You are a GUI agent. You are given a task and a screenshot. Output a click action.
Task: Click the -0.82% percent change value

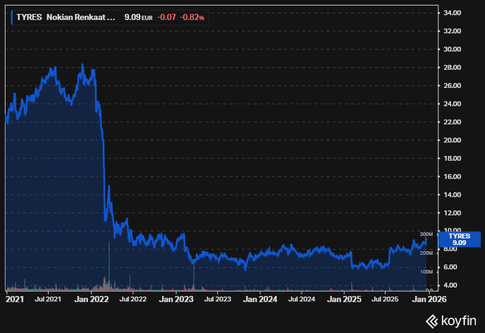point(194,18)
